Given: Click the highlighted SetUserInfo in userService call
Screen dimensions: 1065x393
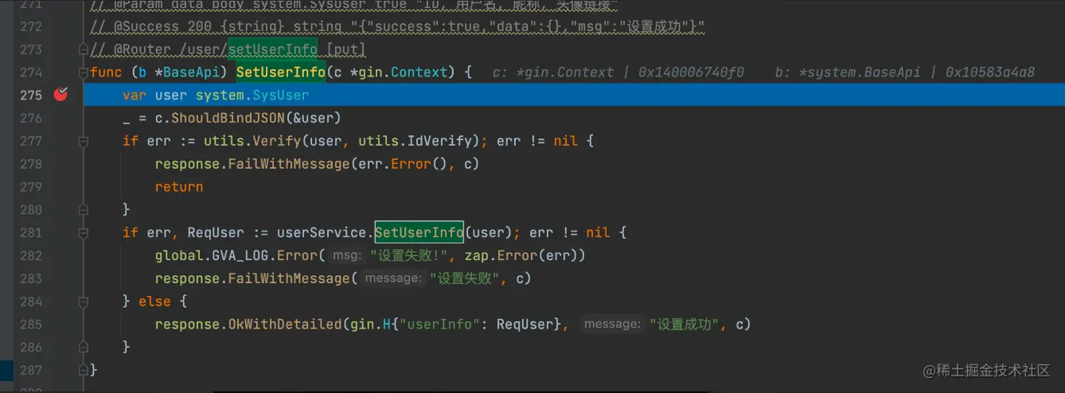Looking at the screenshot, I should (x=419, y=232).
